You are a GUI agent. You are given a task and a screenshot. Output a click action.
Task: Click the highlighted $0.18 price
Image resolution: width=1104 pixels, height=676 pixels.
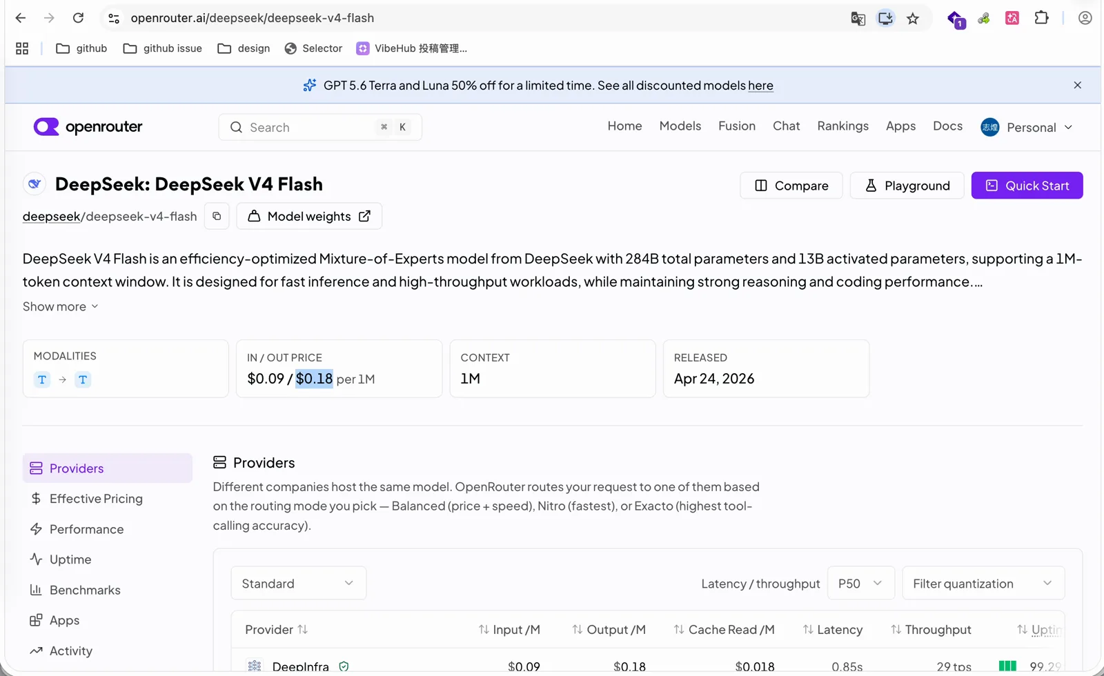point(314,379)
